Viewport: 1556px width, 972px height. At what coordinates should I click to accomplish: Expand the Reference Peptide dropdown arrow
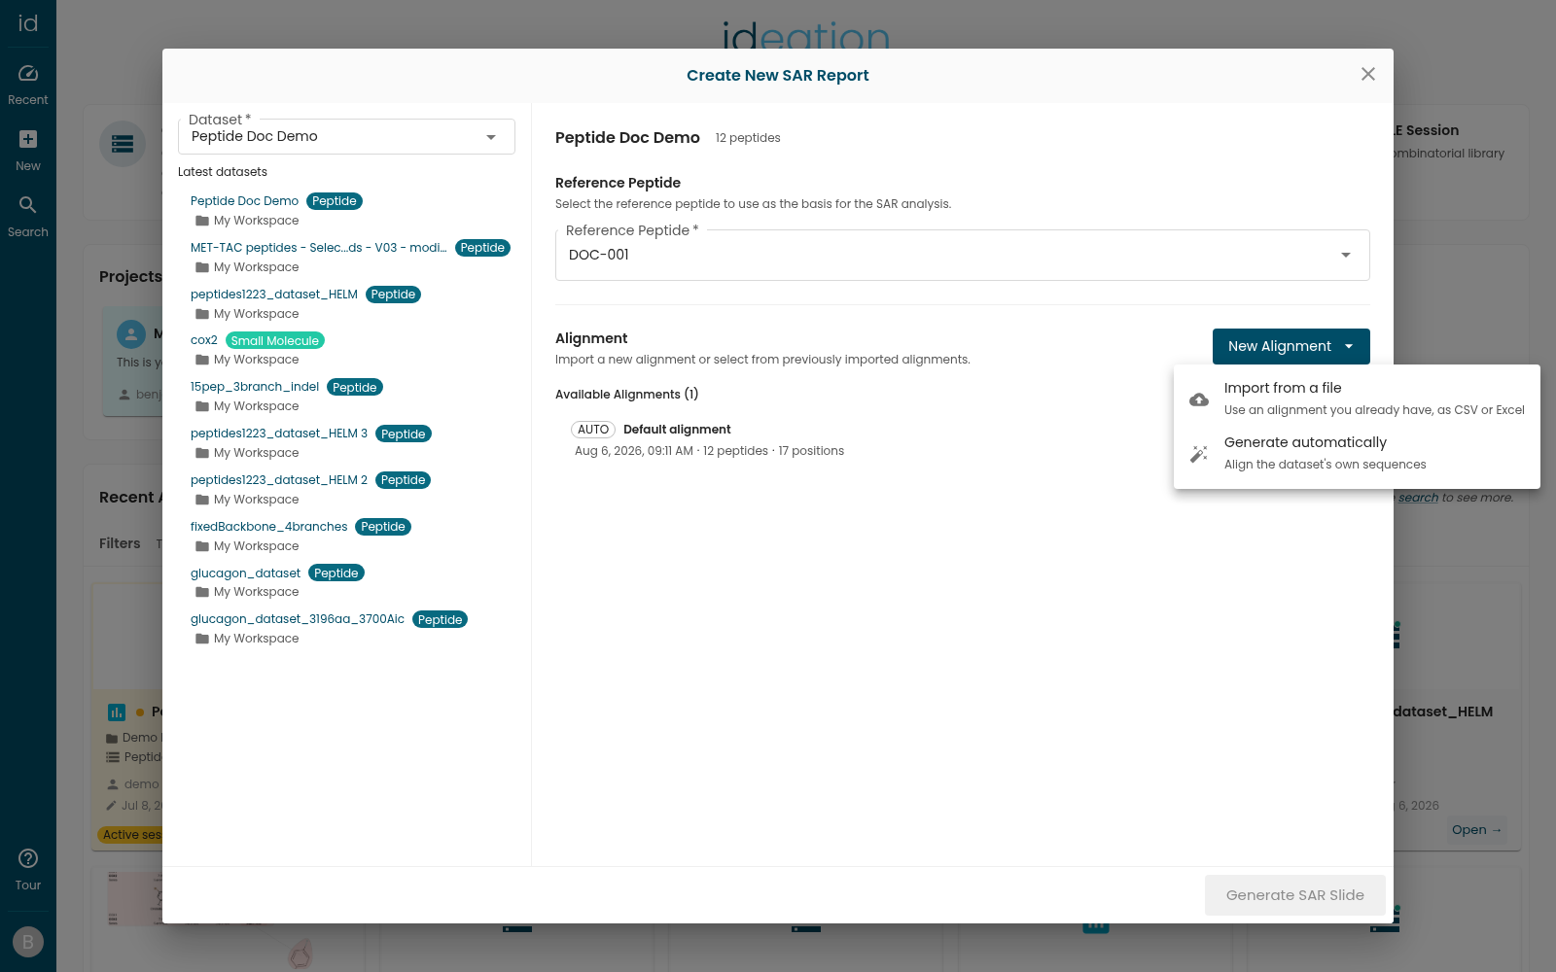click(1346, 255)
